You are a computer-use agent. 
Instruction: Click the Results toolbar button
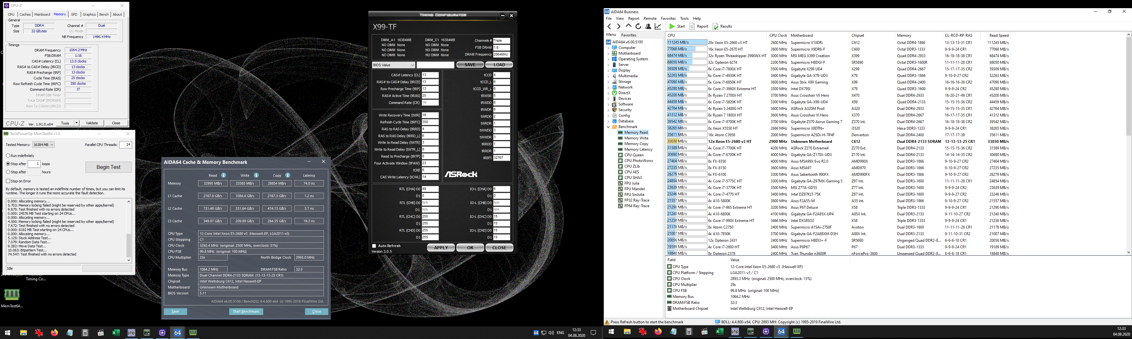723,26
